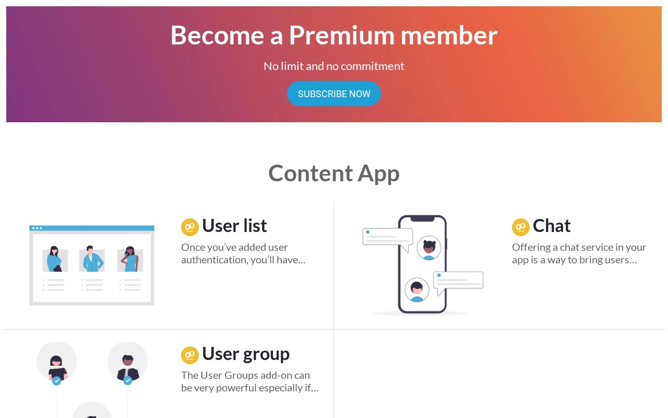This screenshot has width=668, height=418.
Task: Click the right checkmark badge in User group illustration
Action: (x=128, y=380)
